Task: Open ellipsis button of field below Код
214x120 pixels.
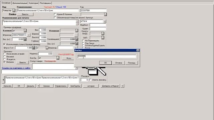Action: click(x=105, y=14)
